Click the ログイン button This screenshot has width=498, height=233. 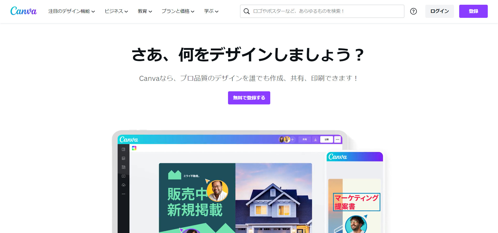[x=439, y=11]
